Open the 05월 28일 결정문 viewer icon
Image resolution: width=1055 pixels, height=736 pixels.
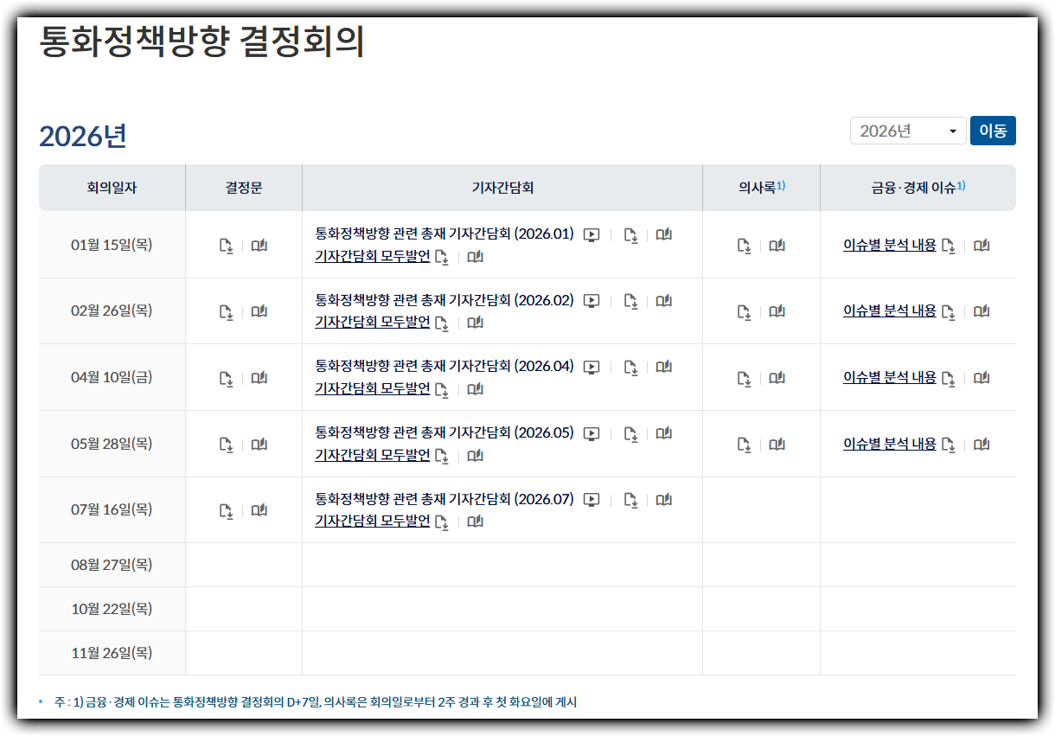point(259,445)
